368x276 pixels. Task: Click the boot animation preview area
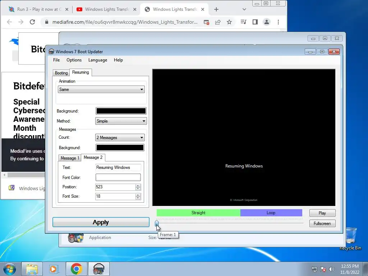244,138
